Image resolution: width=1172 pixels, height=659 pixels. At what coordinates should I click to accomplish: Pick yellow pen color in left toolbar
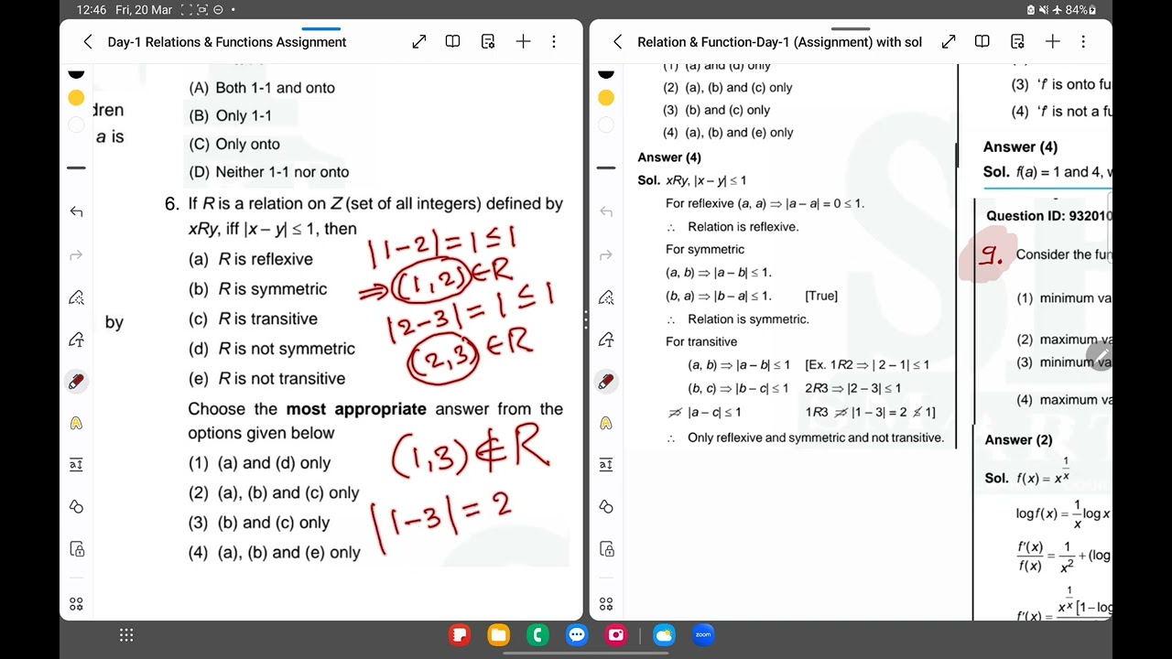click(x=76, y=97)
